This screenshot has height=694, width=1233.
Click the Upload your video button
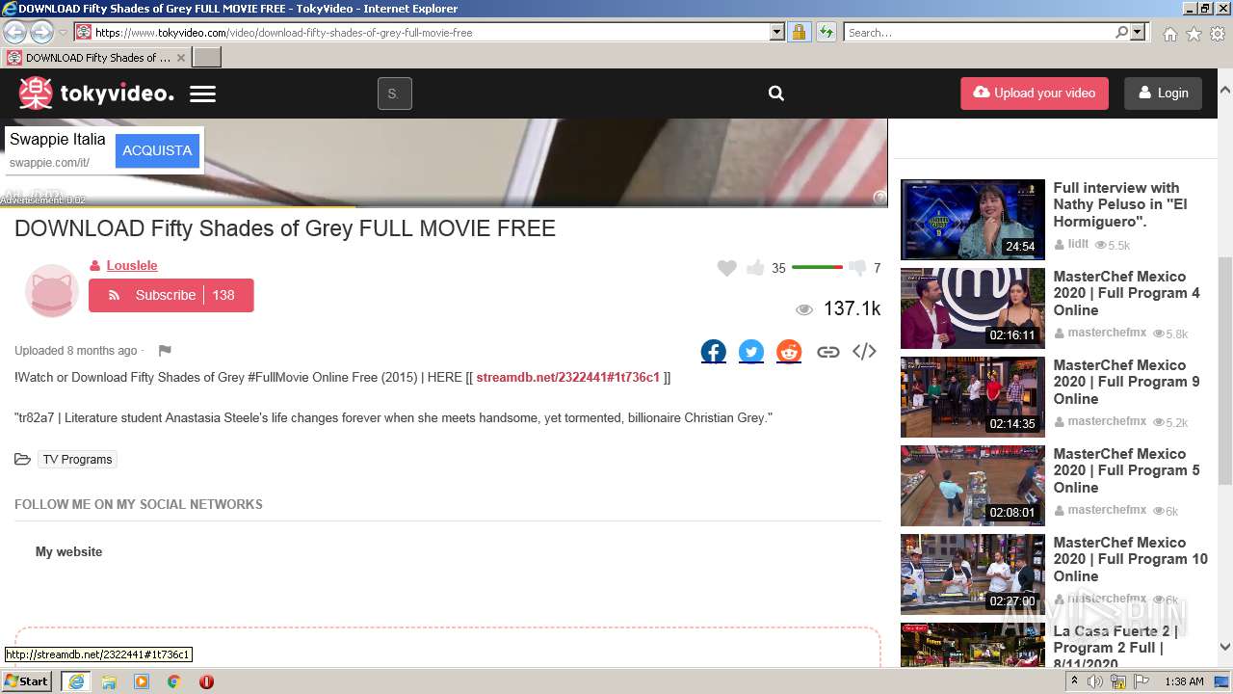(x=1035, y=93)
